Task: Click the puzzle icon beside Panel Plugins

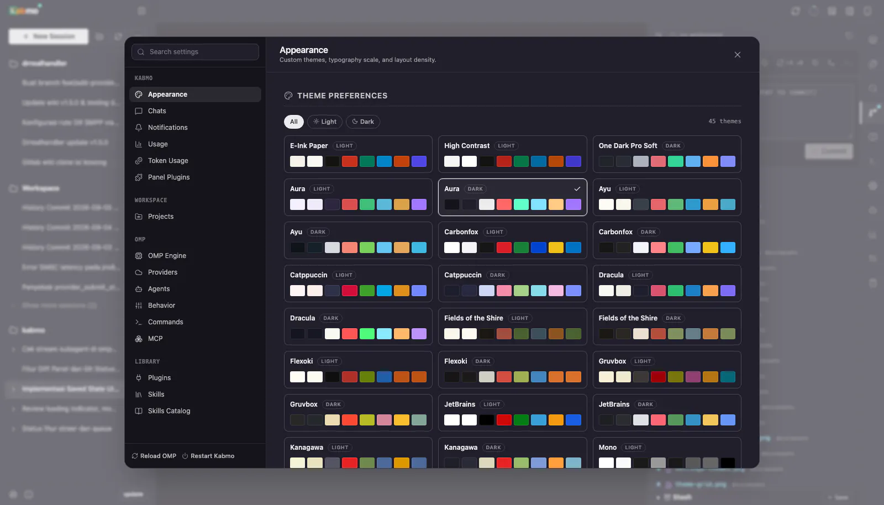Action: [x=139, y=177]
